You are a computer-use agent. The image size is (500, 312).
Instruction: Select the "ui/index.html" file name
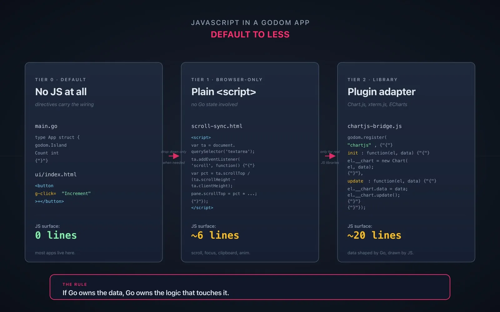point(56,174)
